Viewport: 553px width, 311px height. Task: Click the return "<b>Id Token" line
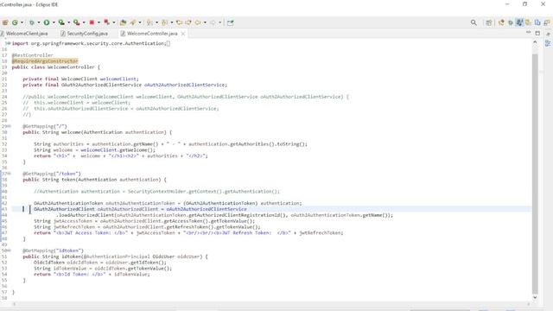(x=92, y=275)
